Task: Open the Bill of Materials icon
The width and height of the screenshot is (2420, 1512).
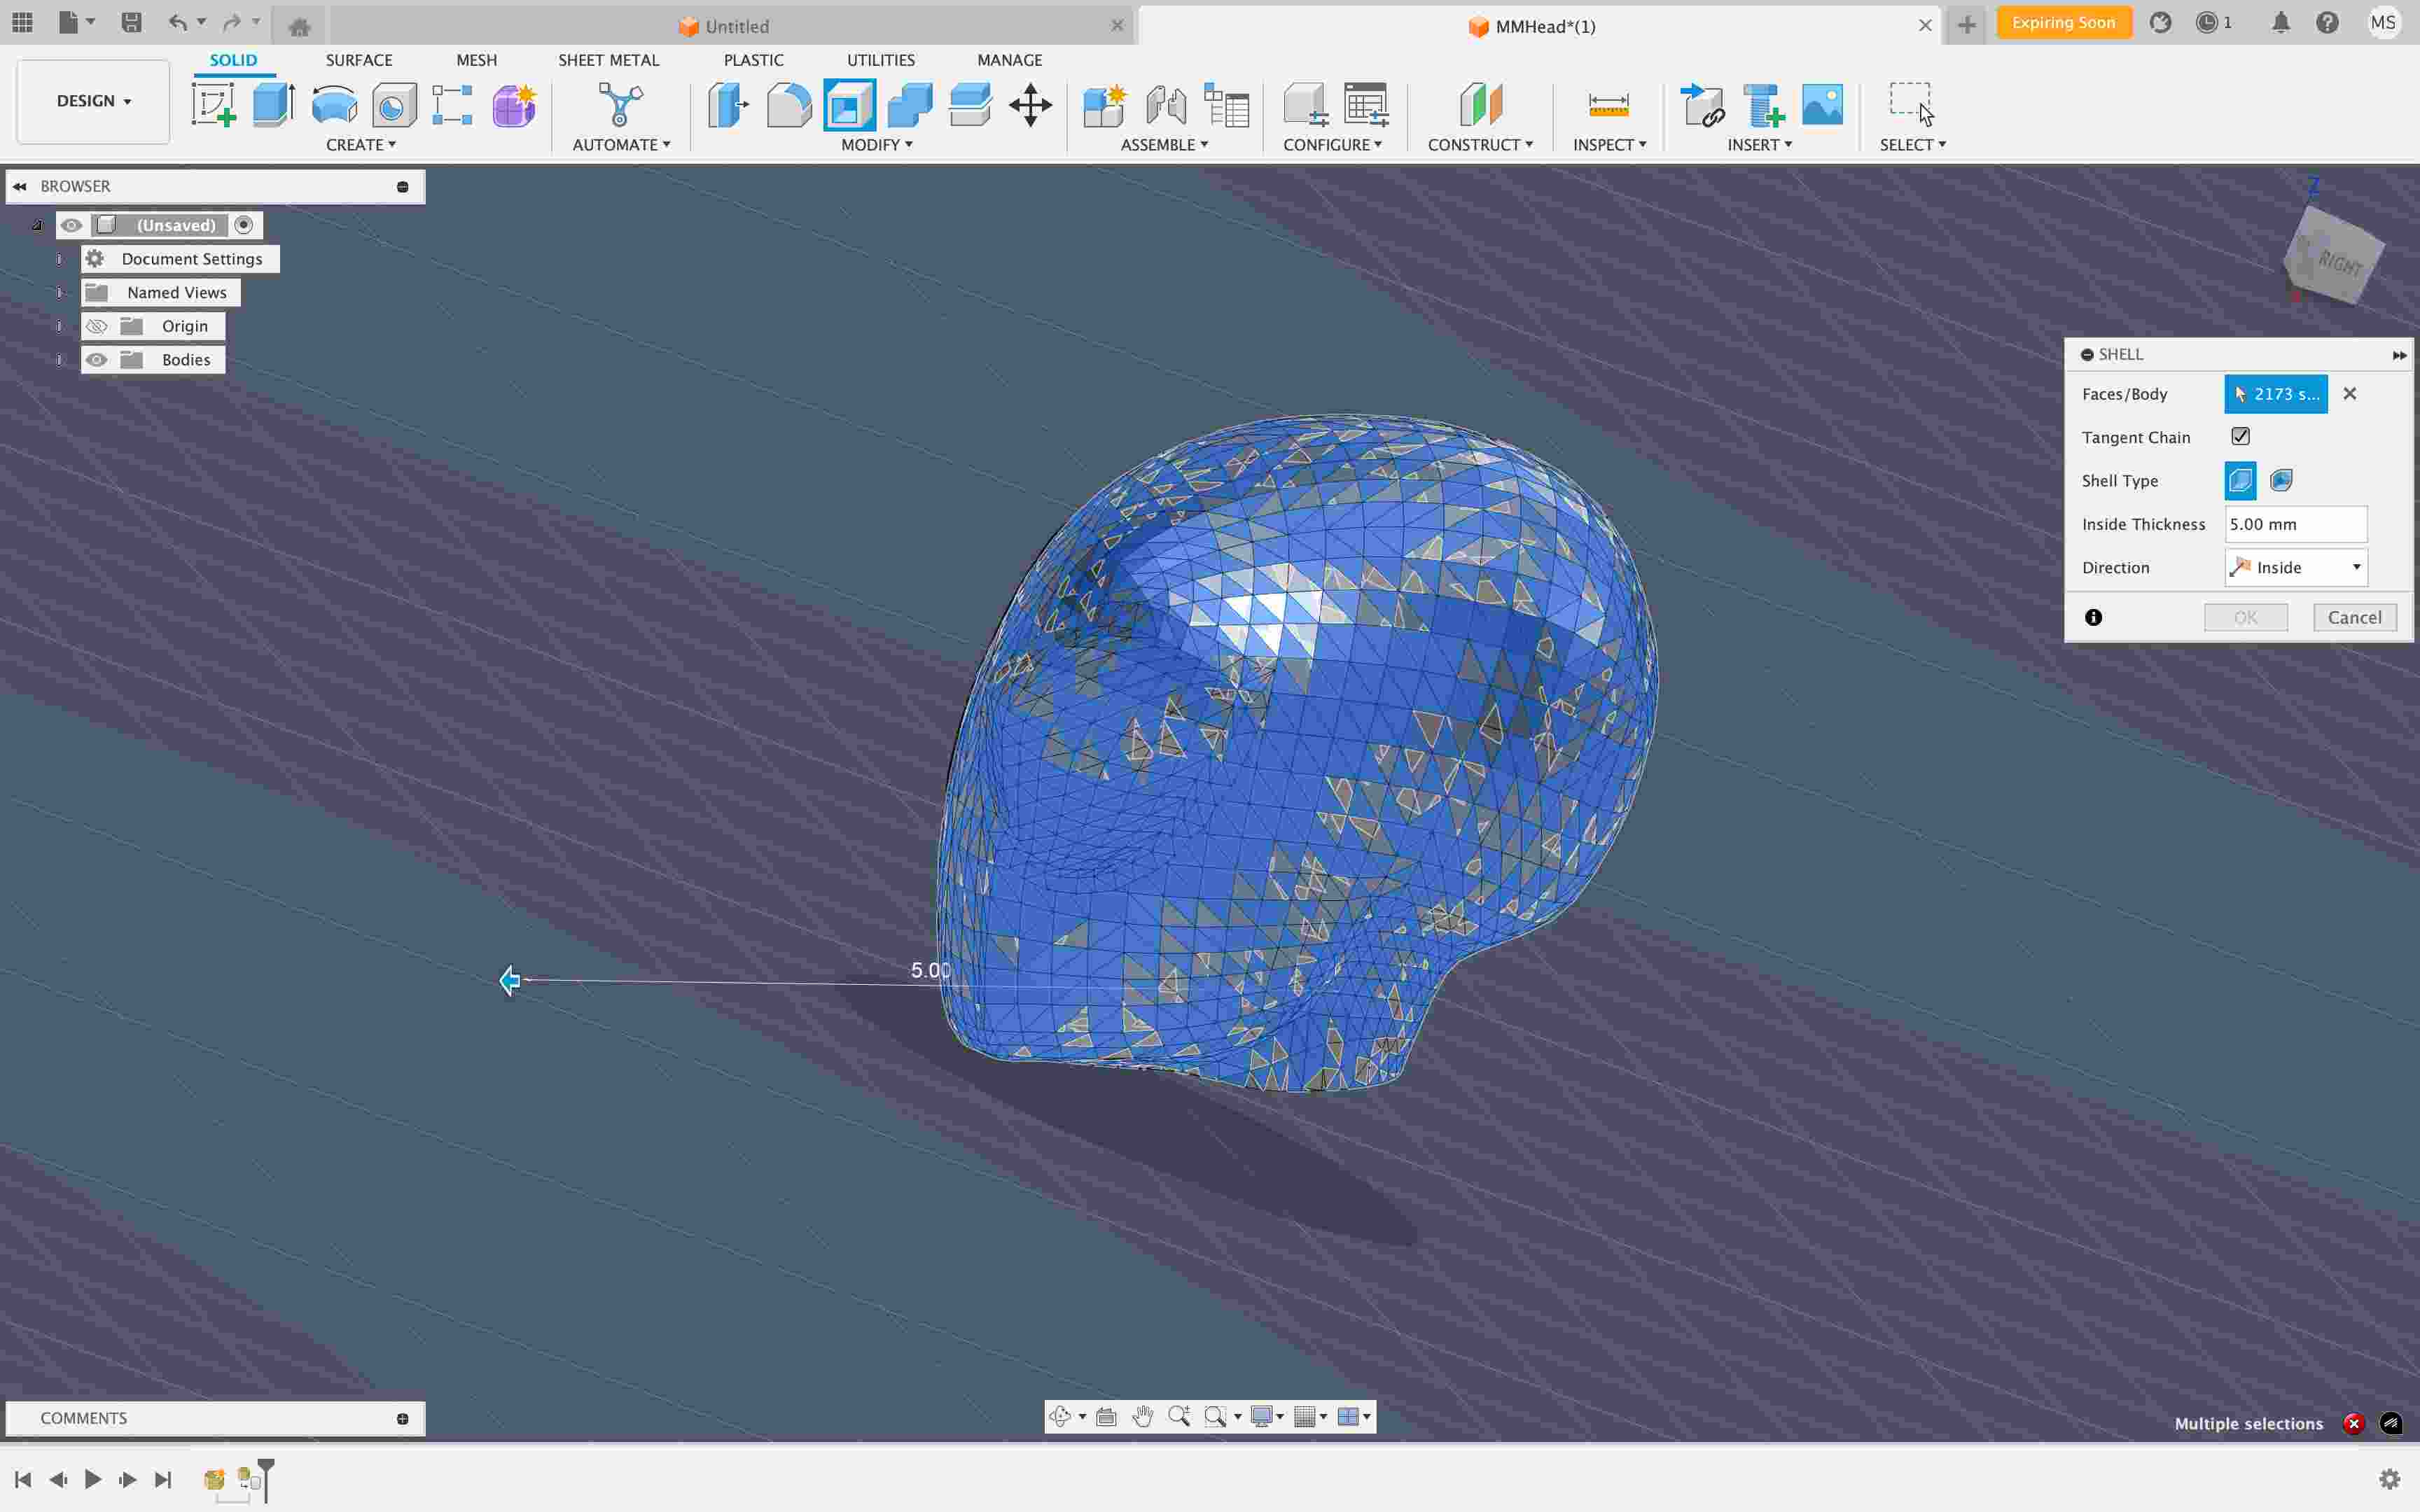Action: pyautogui.click(x=1227, y=105)
